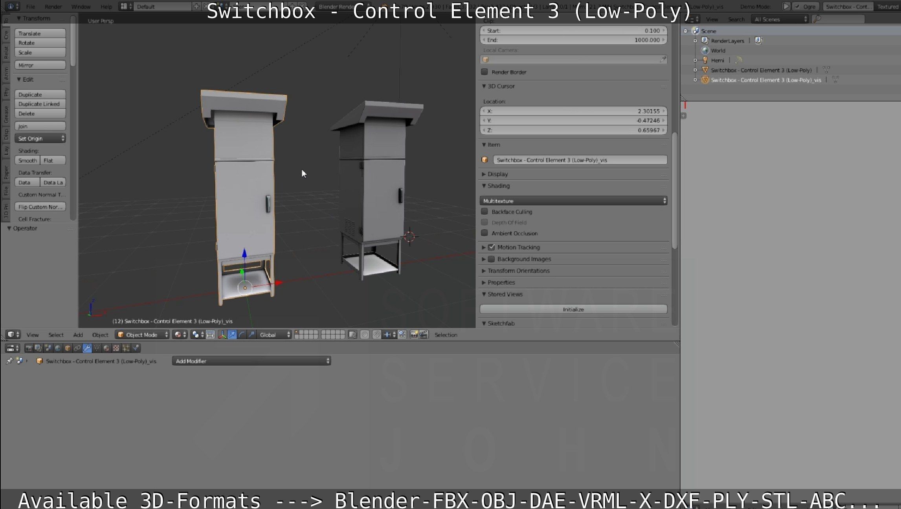Viewport: 901px width, 509px height.
Task: Click the World globe icon in outliner
Action: click(x=705, y=50)
